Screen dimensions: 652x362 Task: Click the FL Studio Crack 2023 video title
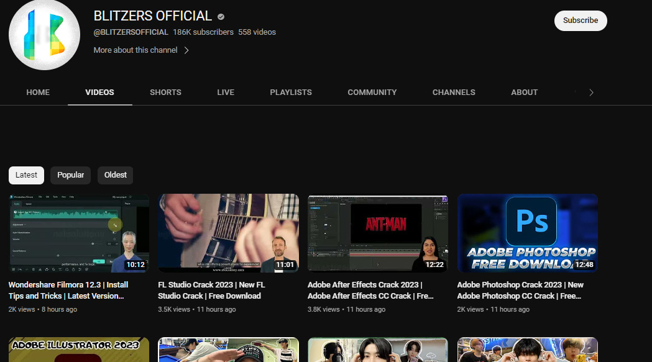coord(211,290)
